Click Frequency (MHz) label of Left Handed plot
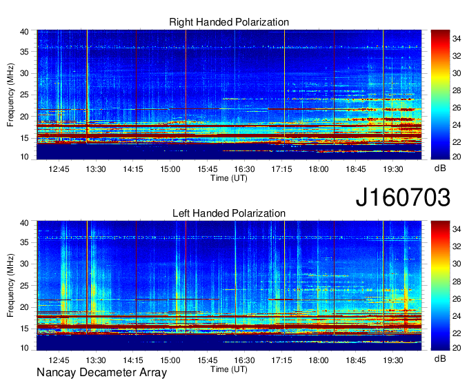Viewport: 469px width, 381px height. [10, 286]
